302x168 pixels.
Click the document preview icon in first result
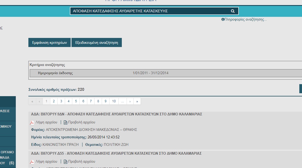pyautogui.click(x=65, y=122)
